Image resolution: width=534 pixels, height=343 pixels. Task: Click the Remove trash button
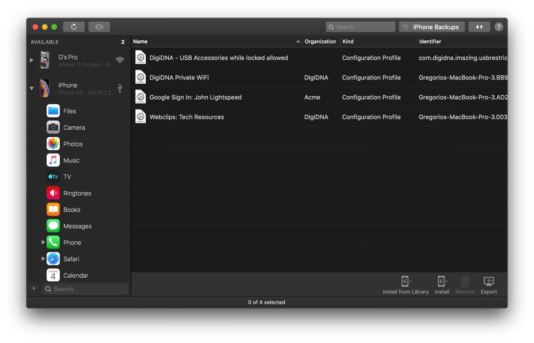coord(465,285)
